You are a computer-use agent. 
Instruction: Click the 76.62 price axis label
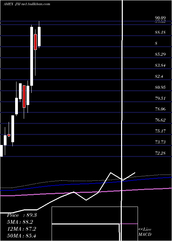[x=160, y=120]
